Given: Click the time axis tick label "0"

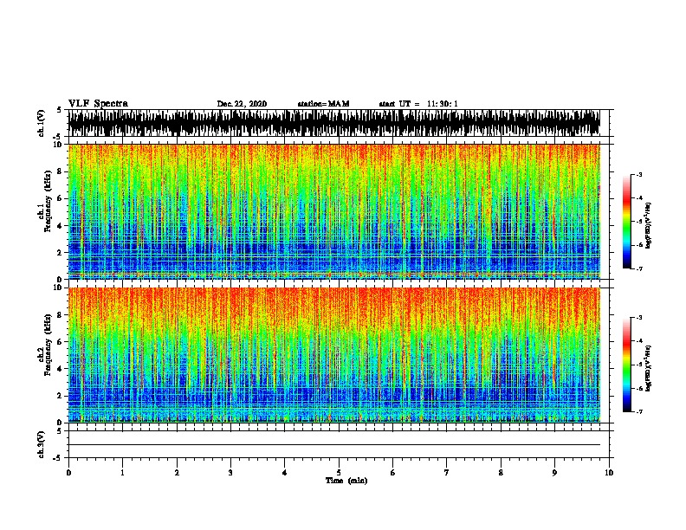Looking at the screenshot, I should tap(68, 473).
